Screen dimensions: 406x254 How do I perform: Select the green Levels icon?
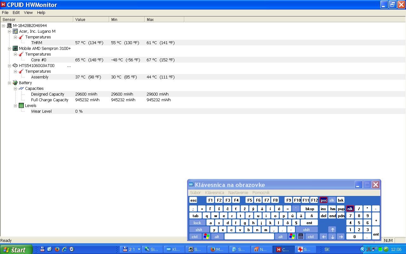pyautogui.click(x=21, y=105)
